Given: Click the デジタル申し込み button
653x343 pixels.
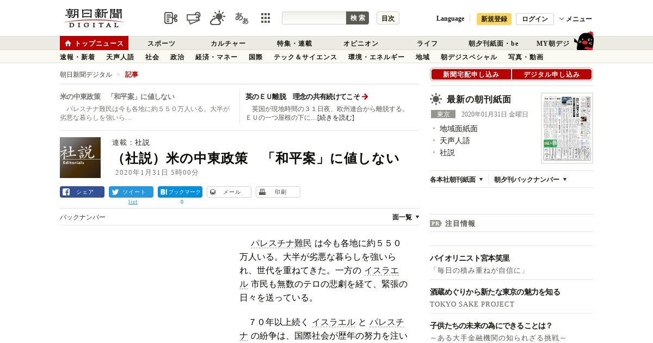Looking at the screenshot, I should tap(551, 75).
